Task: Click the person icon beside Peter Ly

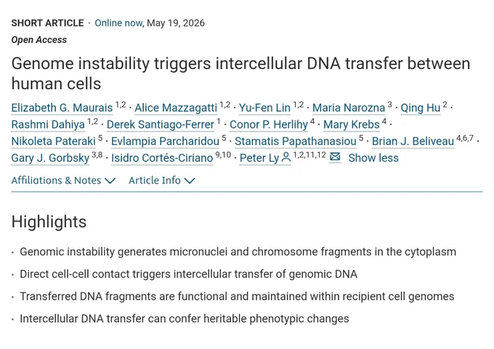Action: point(286,157)
